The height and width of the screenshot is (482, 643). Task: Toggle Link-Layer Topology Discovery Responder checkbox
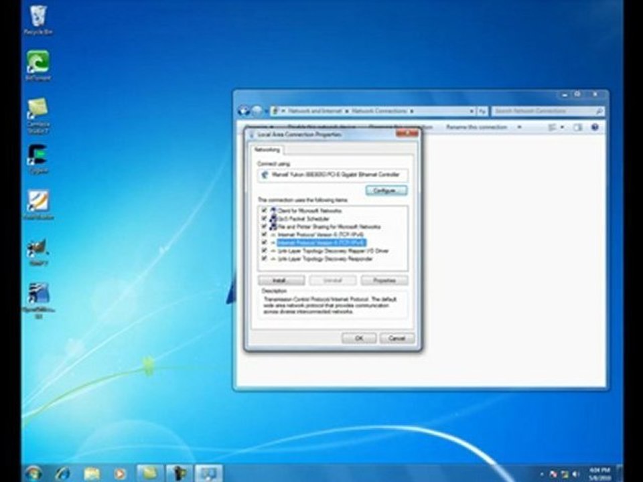pyautogui.click(x=264, y=258)
